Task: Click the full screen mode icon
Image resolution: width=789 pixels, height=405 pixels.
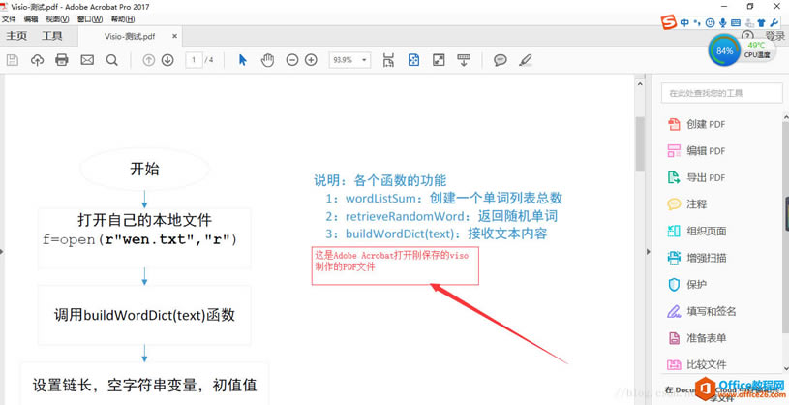Action: (x=439, y=60)
